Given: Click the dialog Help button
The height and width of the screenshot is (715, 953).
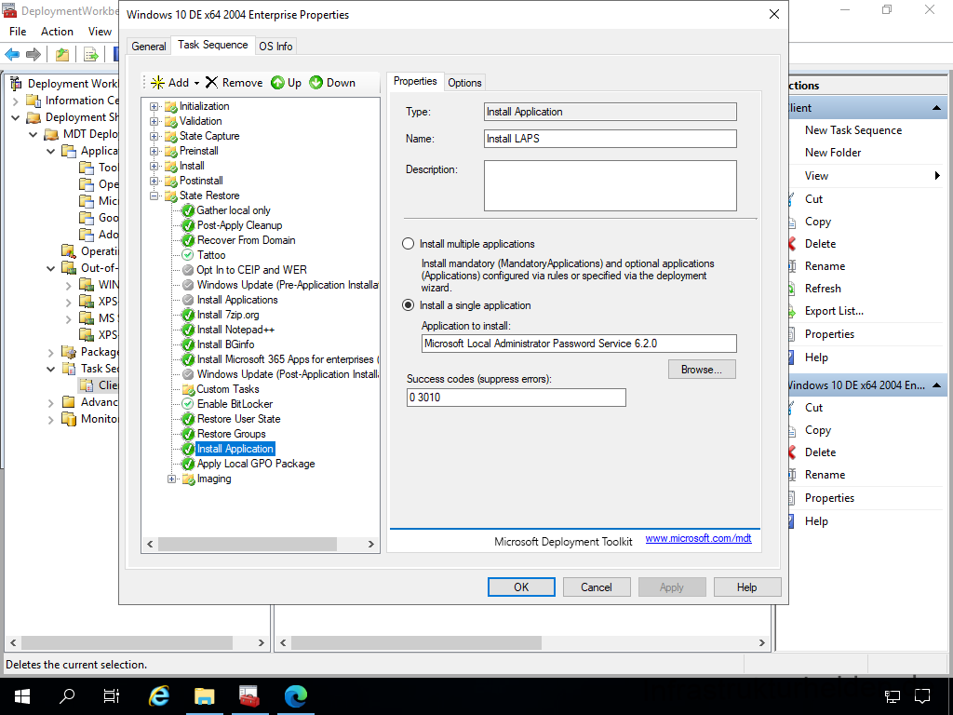Looking at the screenshot, I should [x=747, y=587].
